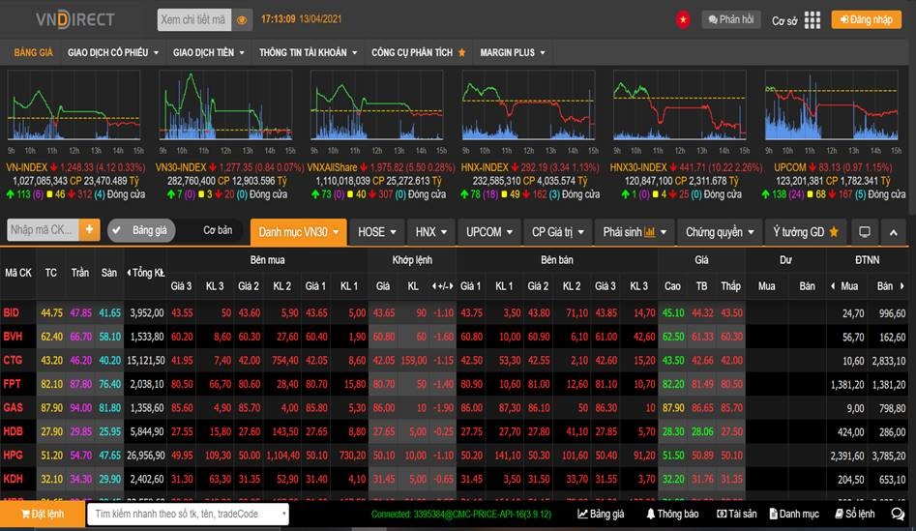Click the Đăng nhập login button

(x=867, y=20)
